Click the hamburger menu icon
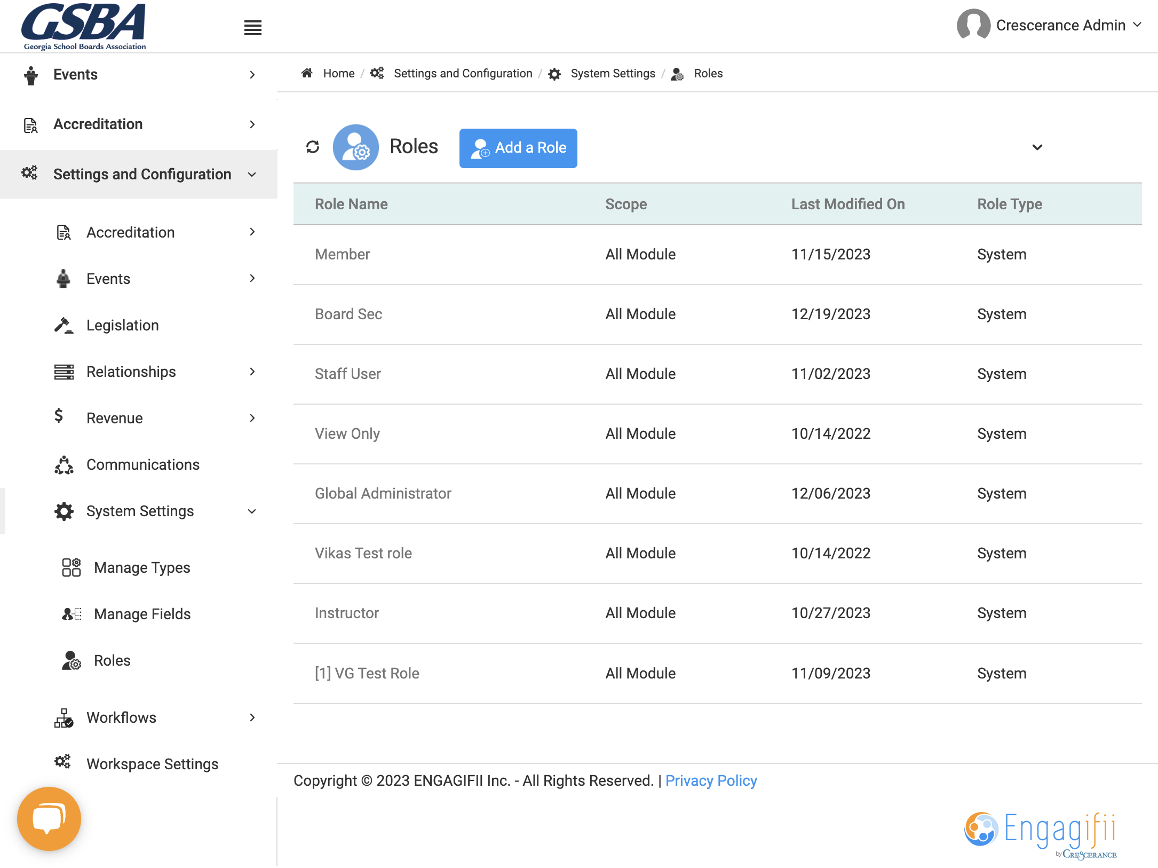The height and width of the screenshot is (868, 1158). [252, 27]
